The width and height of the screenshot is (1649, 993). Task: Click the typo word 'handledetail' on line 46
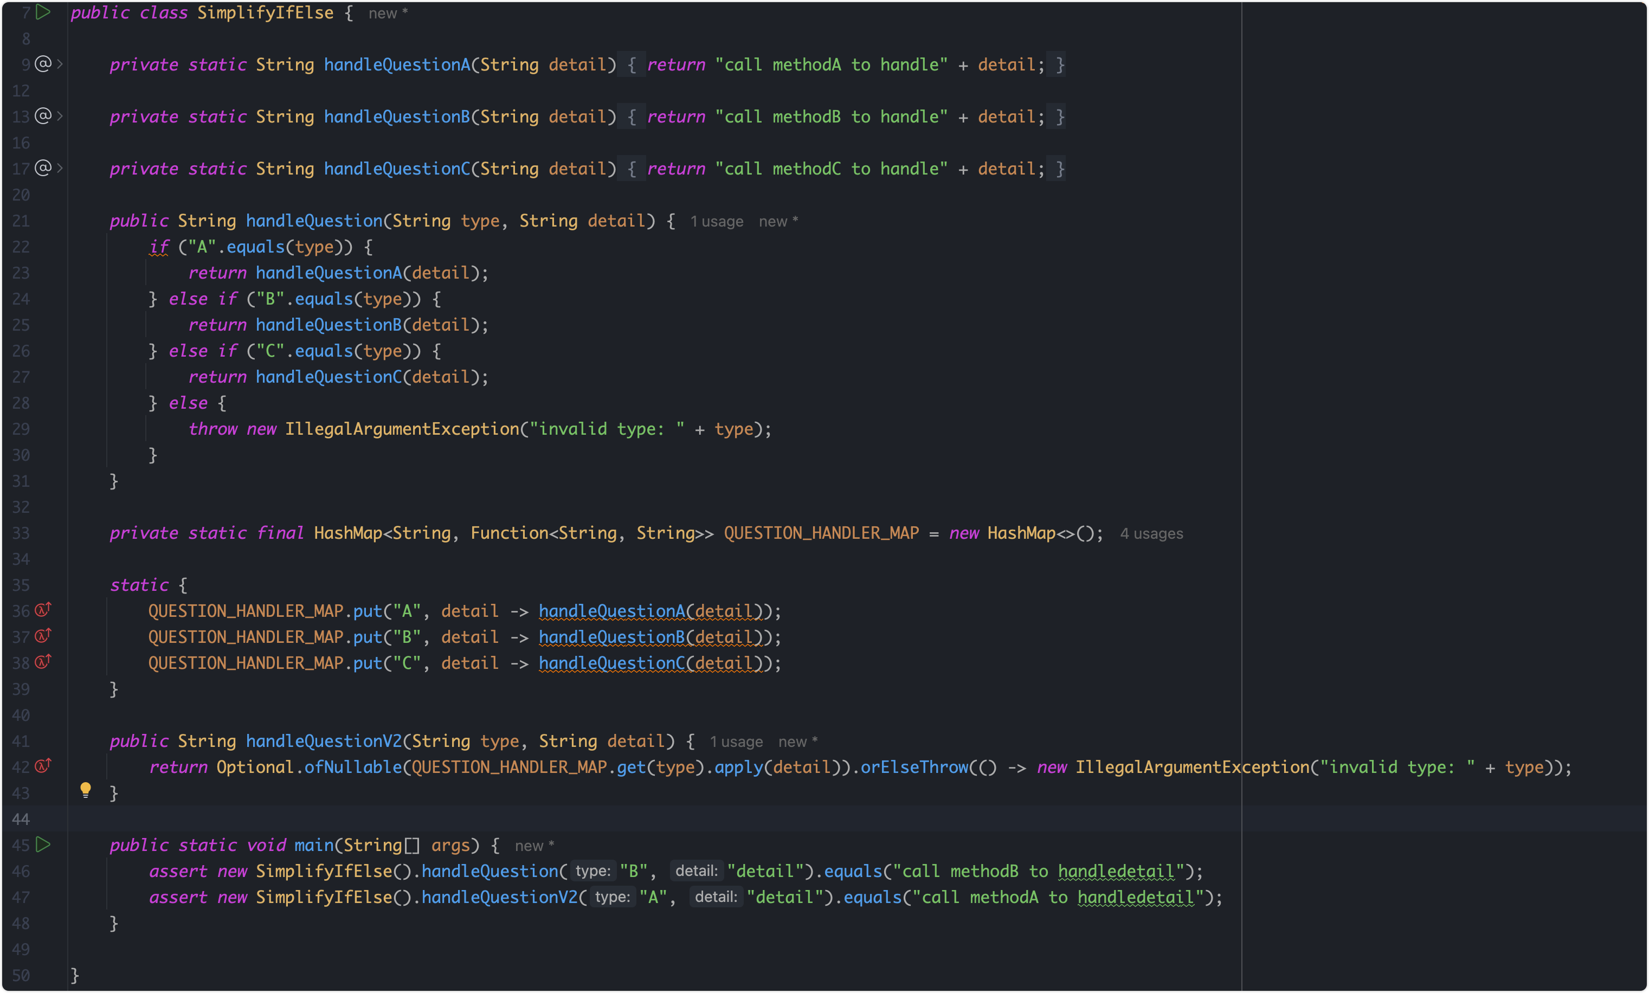pos(1116,871)
